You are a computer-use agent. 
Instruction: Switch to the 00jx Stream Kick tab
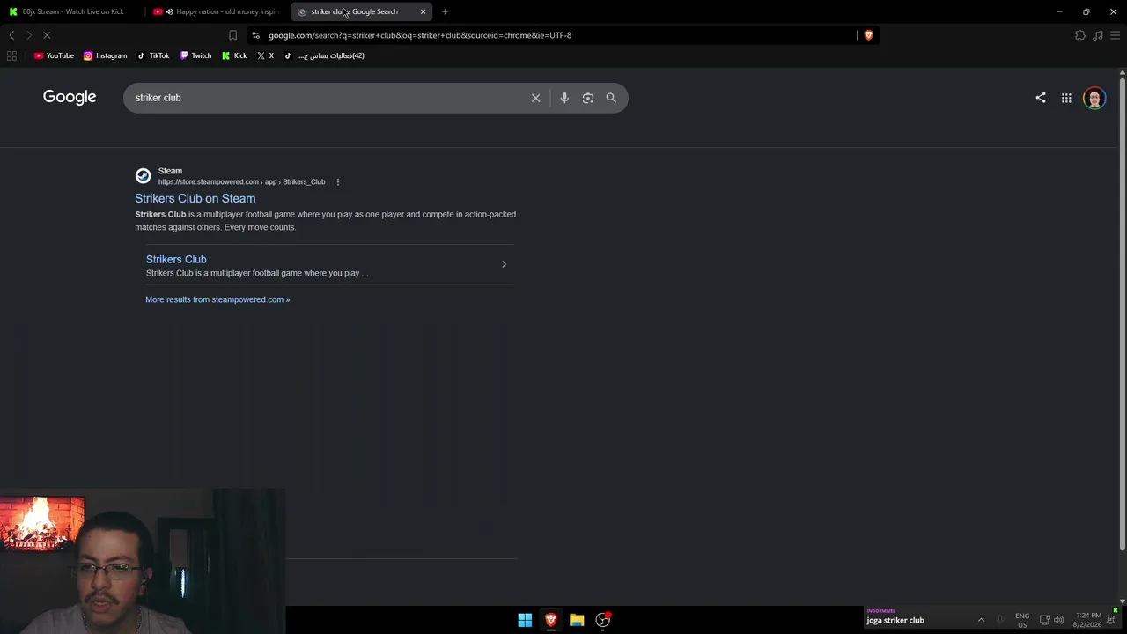pos(72,11)
